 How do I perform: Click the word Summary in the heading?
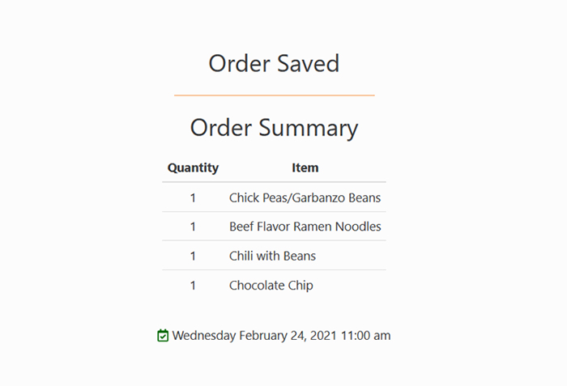308,129
